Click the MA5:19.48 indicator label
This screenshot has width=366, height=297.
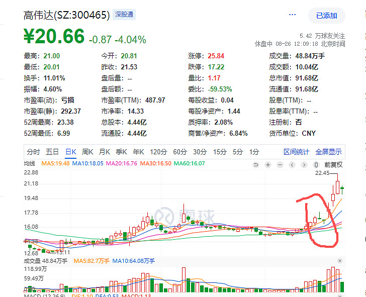point(55,163)
